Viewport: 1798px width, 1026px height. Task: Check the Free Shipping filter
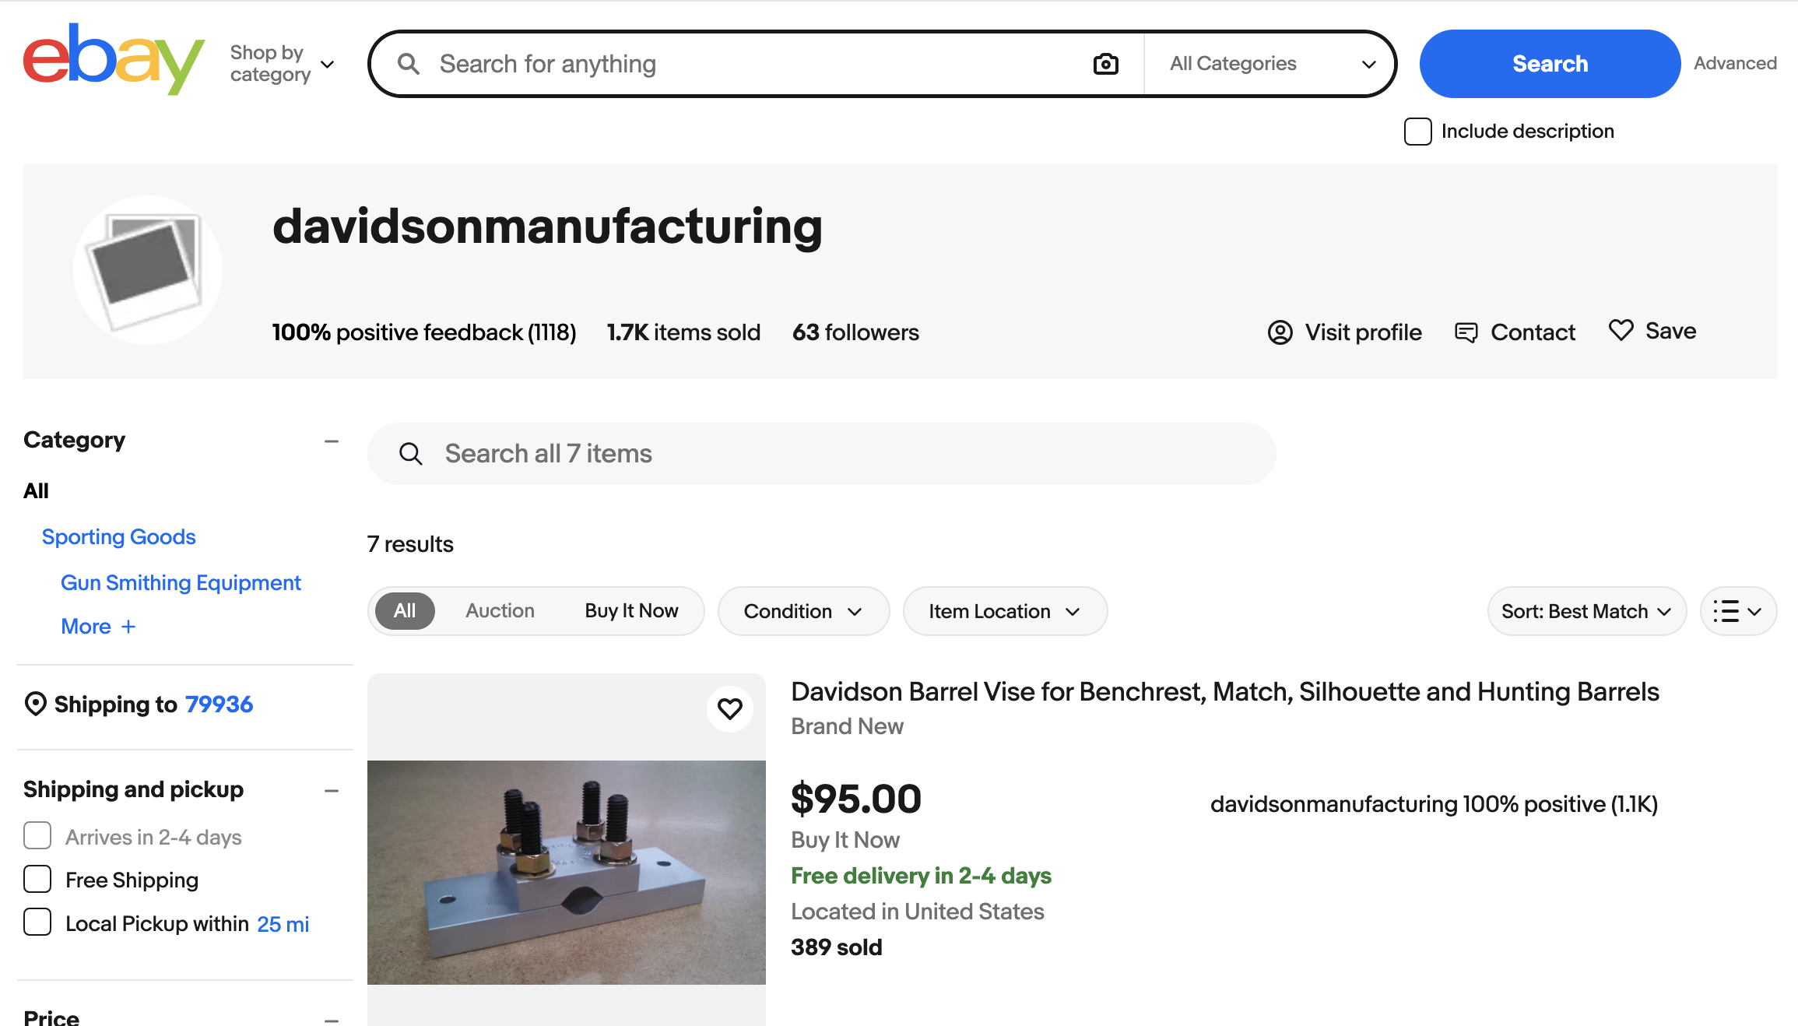[37, 880]
